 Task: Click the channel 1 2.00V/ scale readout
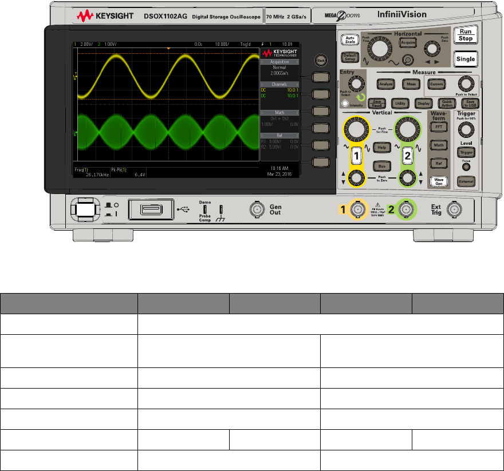pyautogui.click(x=86, y=44)
